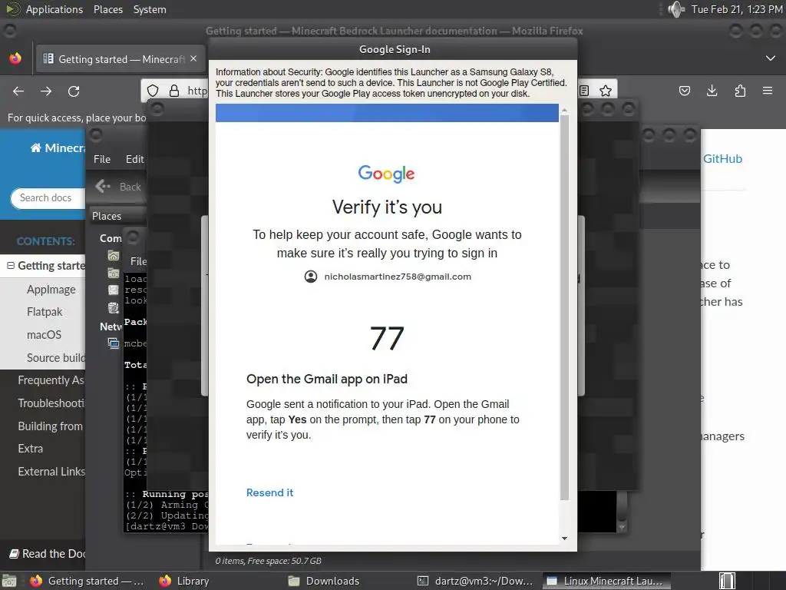Open the Building from docs entry

point(50,426)
